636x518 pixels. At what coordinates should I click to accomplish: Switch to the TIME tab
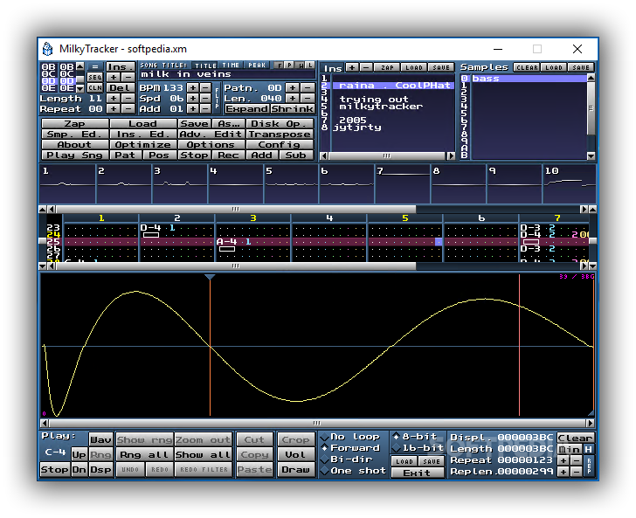click(x=231, y=65)
